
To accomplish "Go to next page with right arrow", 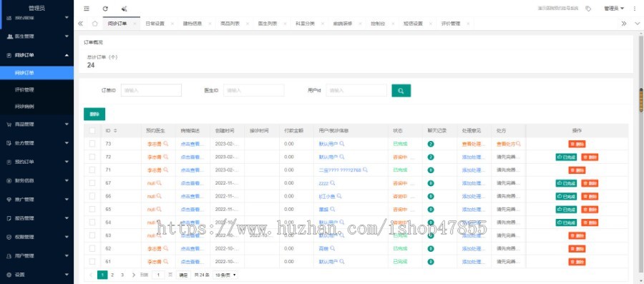I will [x=134, y=275].
